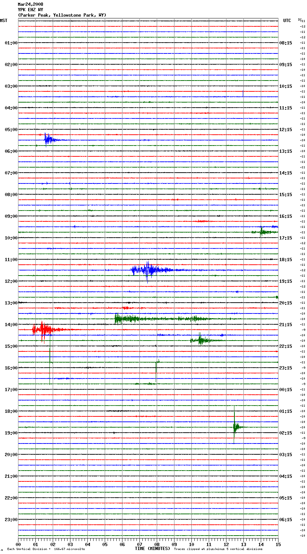Click the 14:00 MST time label
This screenshot has height=554, width=307.
click(x=11, y=325)
